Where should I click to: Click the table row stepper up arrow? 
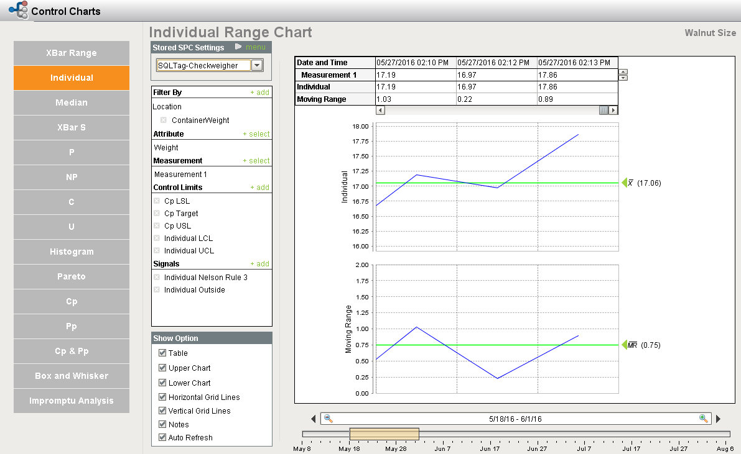coord(623,72)
